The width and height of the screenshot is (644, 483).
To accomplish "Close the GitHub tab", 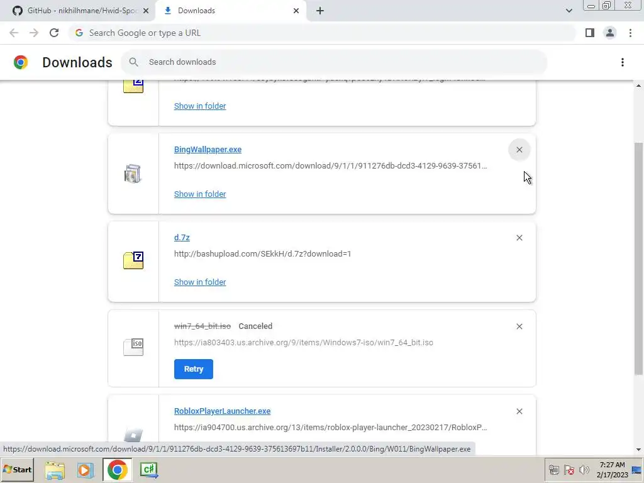I will pyautogui.click(x=146, y=11).
